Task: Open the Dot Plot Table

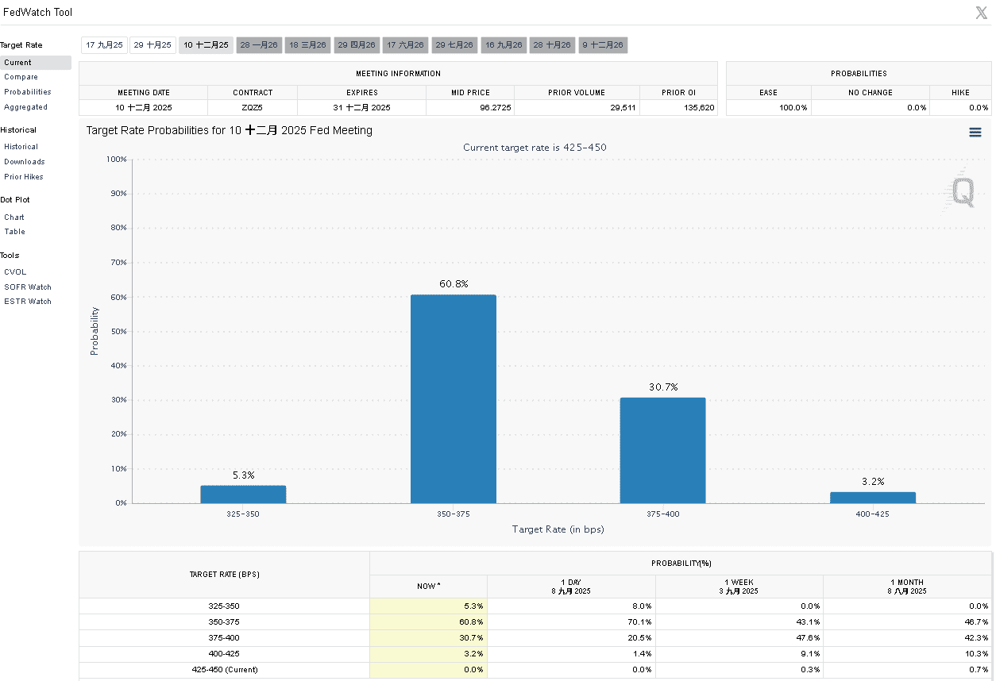Action: [14, 232]
